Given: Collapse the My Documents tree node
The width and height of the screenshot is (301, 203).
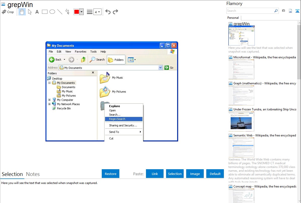Looking at the screenshot, I should [x=49, y=83].
